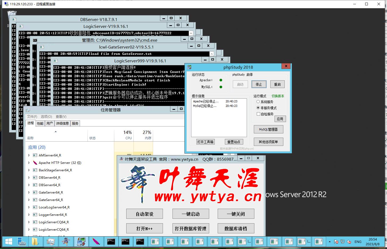This screenshot has width=387, height=249.
Task: Select the 进程 tab
Action: point(31,123)
